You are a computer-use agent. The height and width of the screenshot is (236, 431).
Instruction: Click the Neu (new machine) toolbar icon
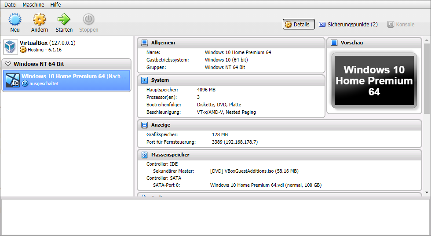(15, 20)
